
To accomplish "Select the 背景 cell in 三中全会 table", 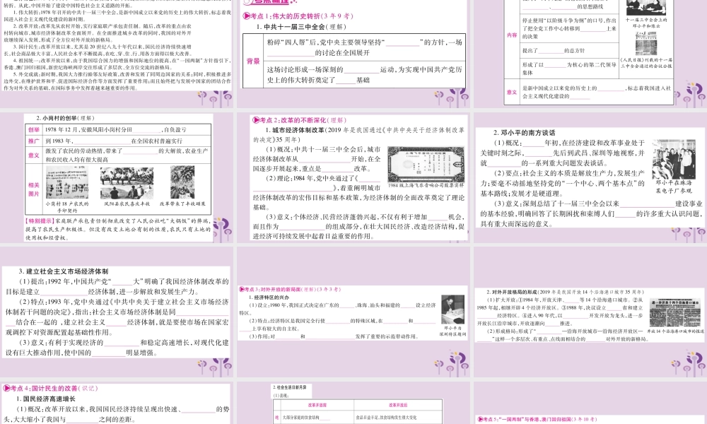I will click(x=253, y=61).
